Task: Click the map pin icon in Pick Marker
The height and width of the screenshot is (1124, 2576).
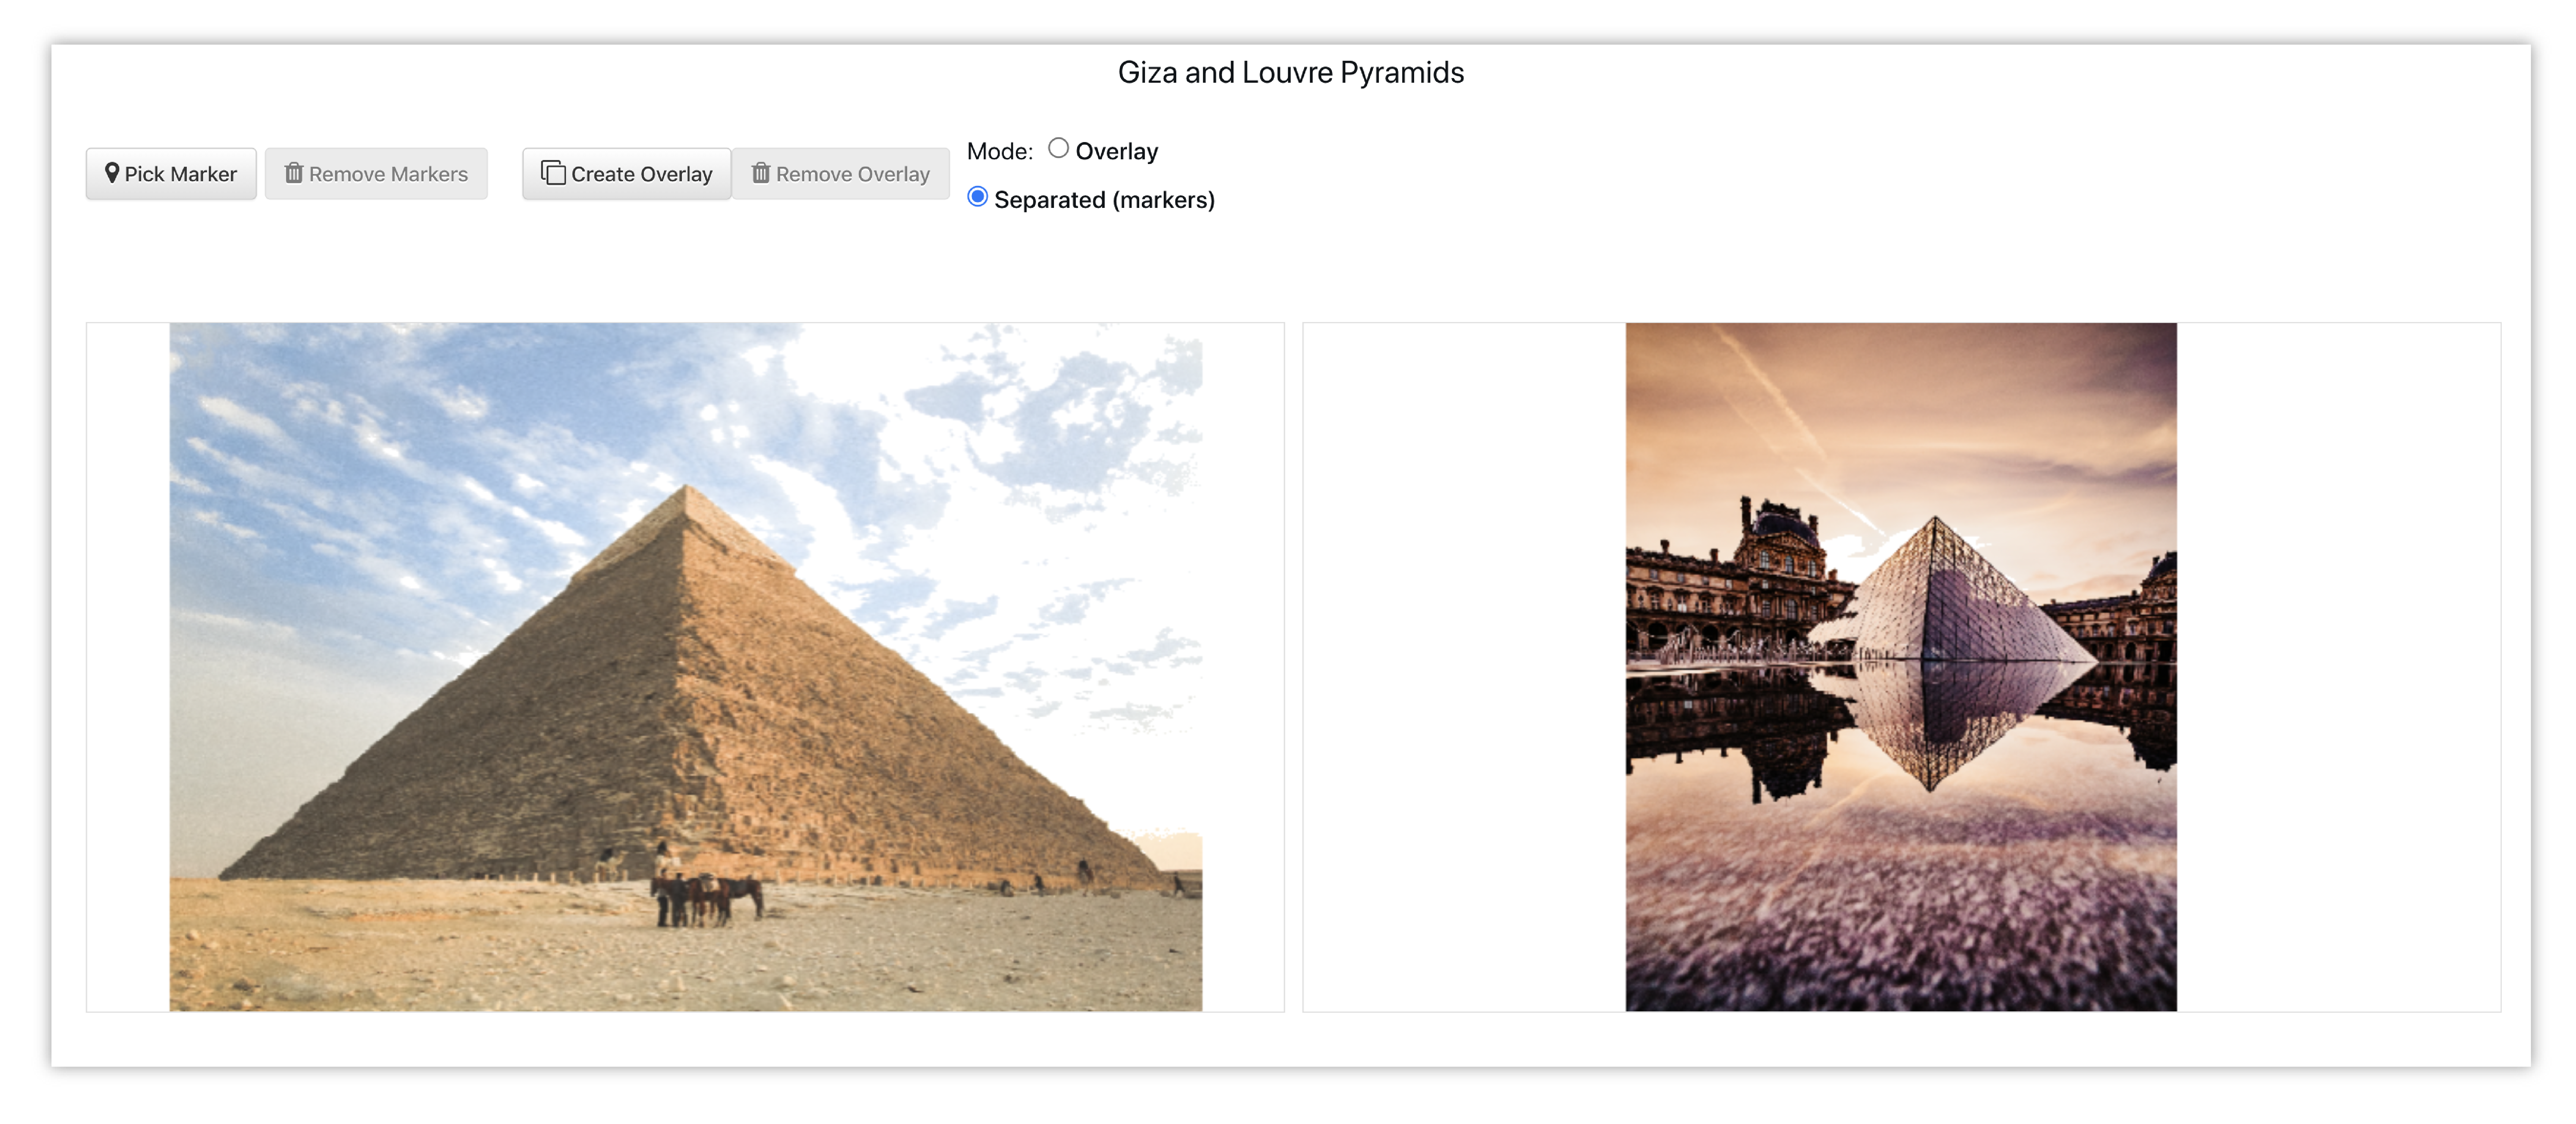Action: click(112, 173)
